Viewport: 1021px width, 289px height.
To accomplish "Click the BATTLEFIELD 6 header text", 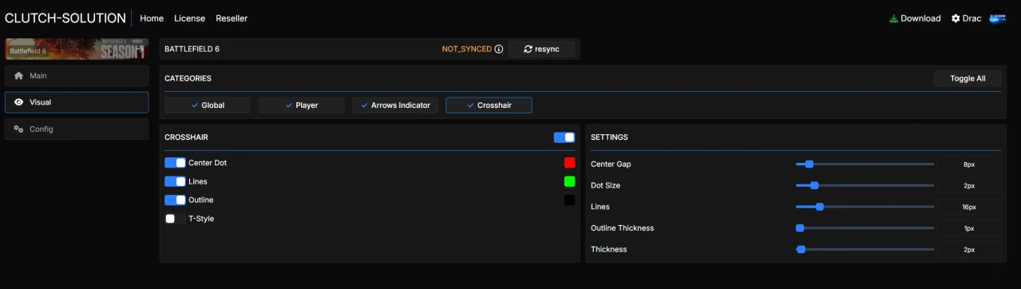I will pos(192,49).
